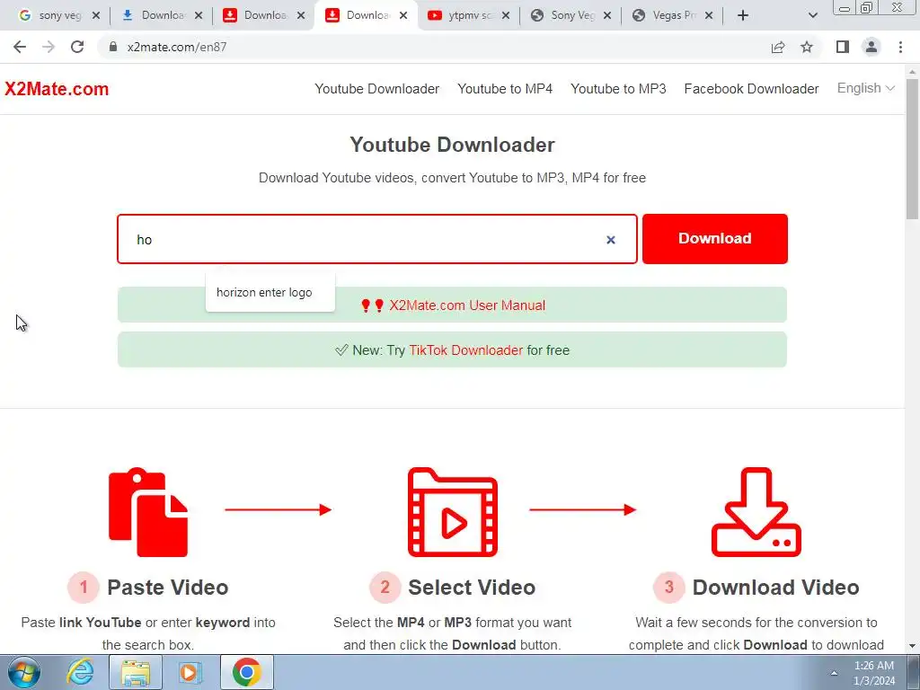
Task: Switch to the ytpmv YouTube tab
Action: click(x=467, y=16)
